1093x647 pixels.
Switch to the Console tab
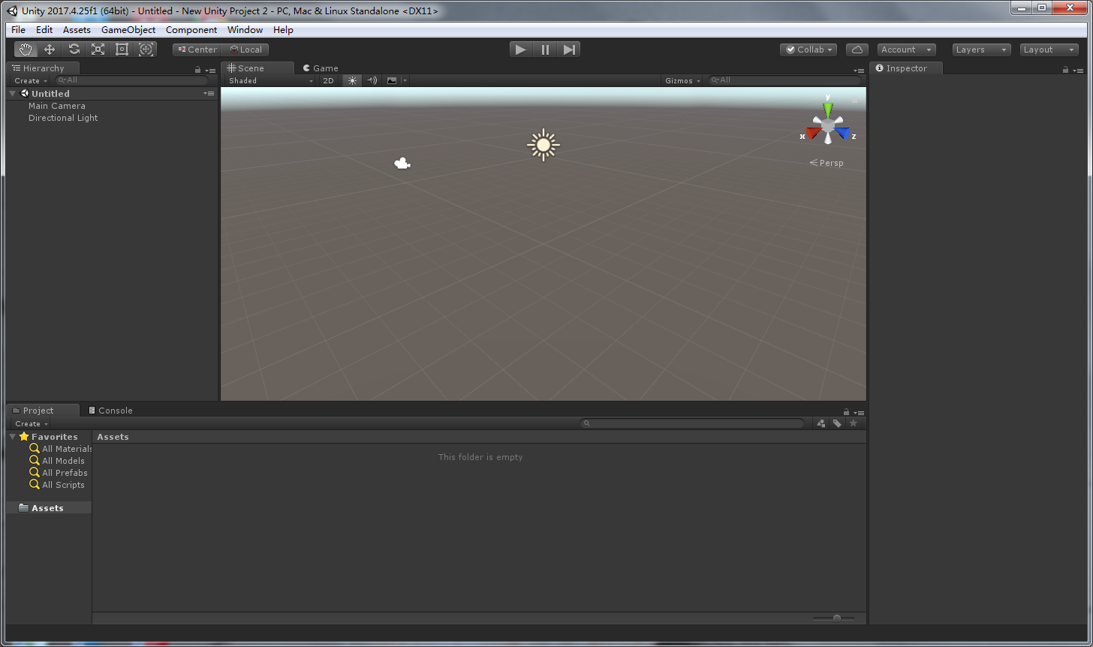coord(110,411)
